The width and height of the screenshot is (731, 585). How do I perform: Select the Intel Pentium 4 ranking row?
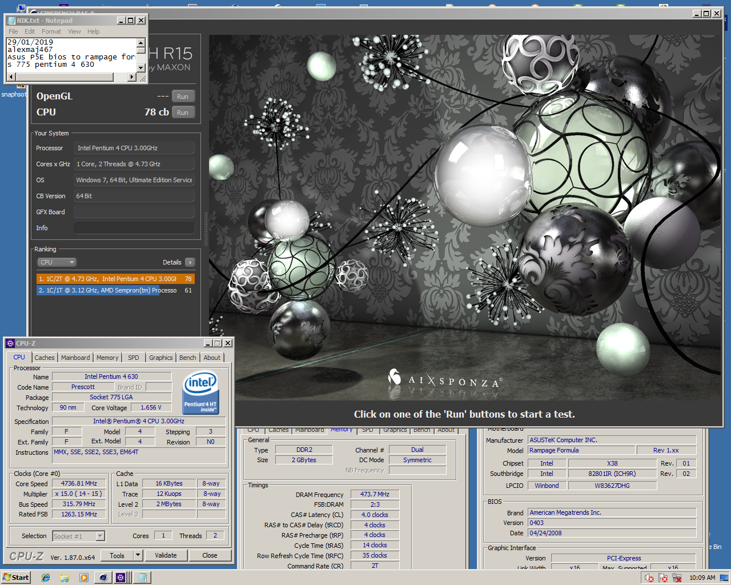tap(115, 279)
